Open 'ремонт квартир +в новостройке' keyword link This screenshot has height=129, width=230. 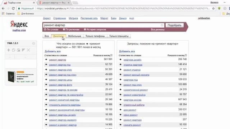66,95
